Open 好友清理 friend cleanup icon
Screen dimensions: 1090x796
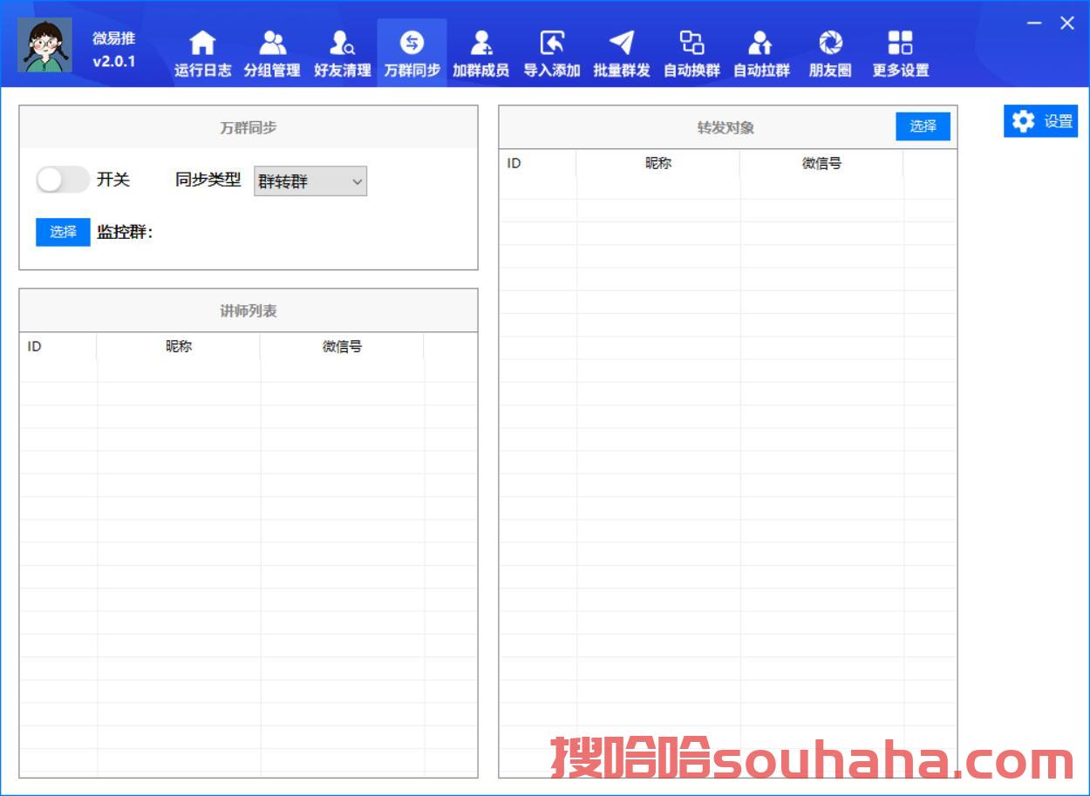tap(342, 43)
